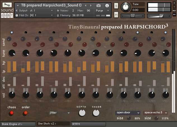Click the last channel tune knob
Viewport: 177px width, 127px height.
[x=166, y=53]
